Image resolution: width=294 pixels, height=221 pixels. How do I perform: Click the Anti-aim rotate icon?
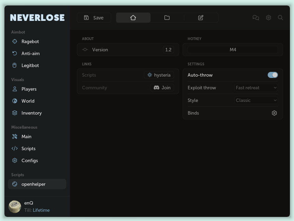tap(15, 53)
